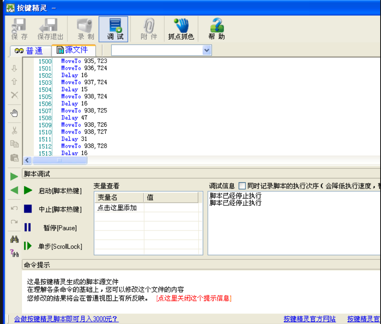Open the dropdown next to source tab
Screen dimensions: 381x324
tap(207, 50)
